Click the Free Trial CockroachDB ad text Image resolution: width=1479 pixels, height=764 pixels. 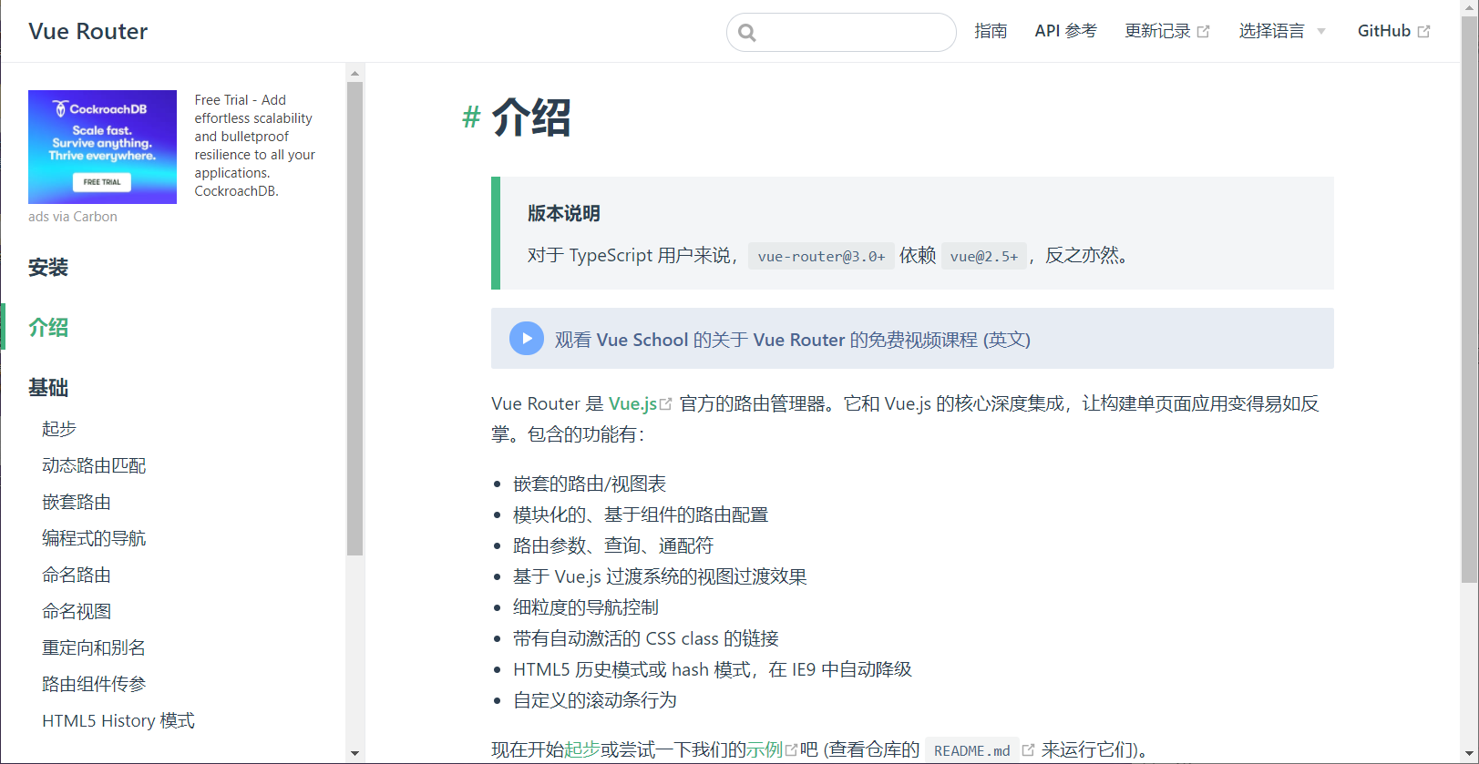(x=255, y=146)
